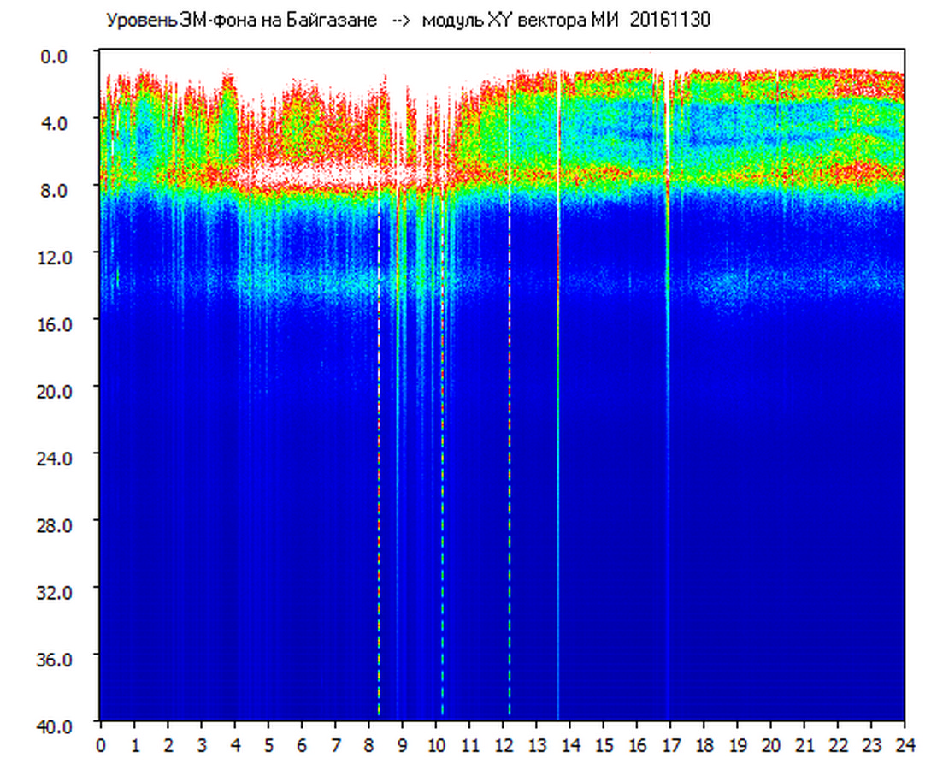
Task: Click the x-axis tick label 21
Action: pos(804,745)
